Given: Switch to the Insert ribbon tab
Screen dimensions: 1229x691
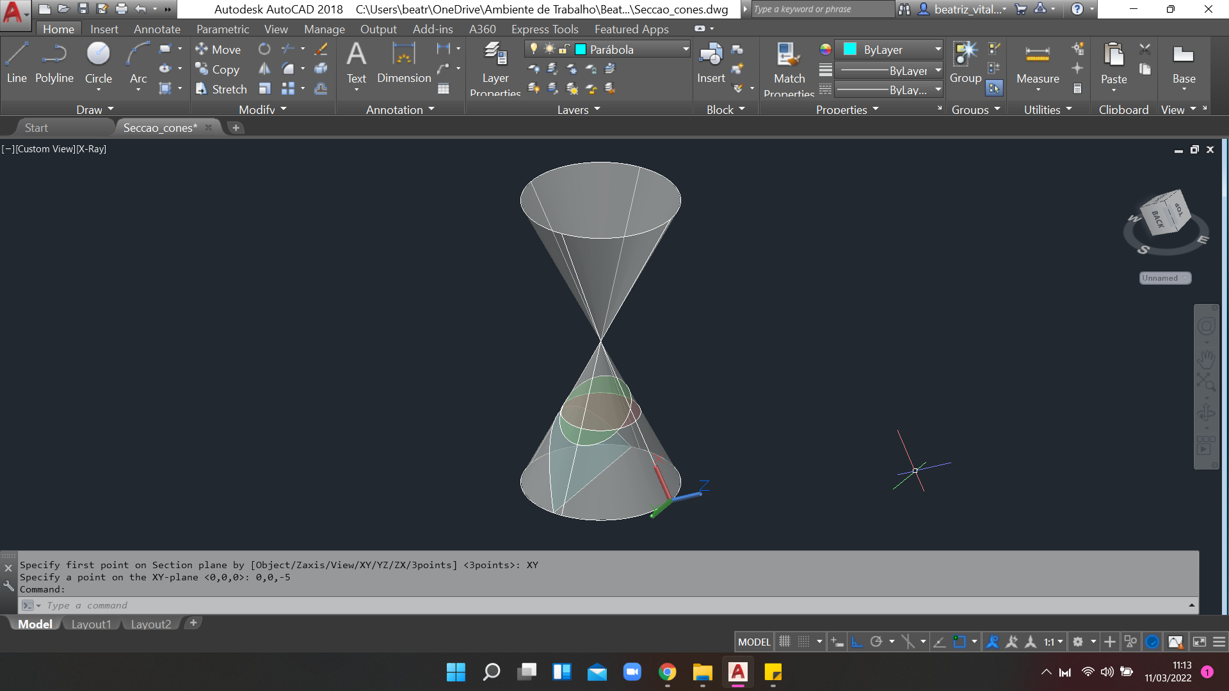Looking at the screenshot, I should [x=104, y=29].
